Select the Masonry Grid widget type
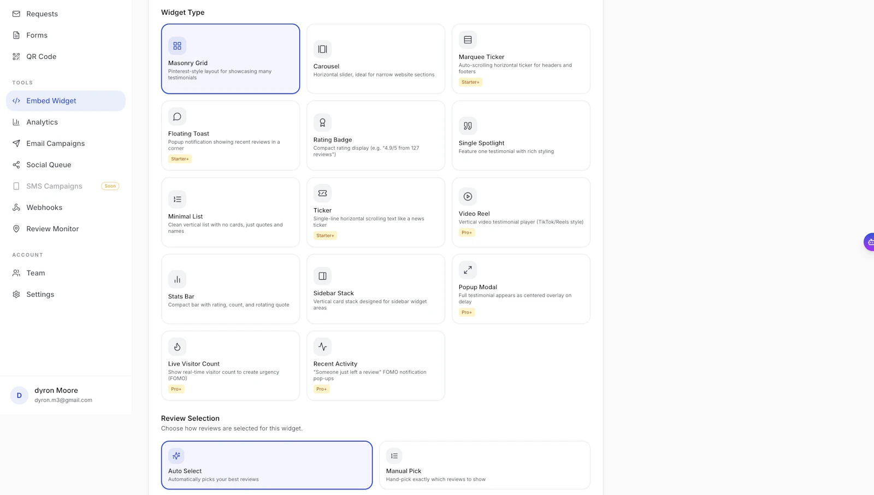This screenshot has width=874, height=495. coord(231,58)
